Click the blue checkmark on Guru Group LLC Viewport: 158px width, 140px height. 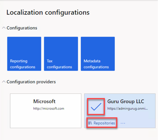pyautogui.click(x=96, y=107)
